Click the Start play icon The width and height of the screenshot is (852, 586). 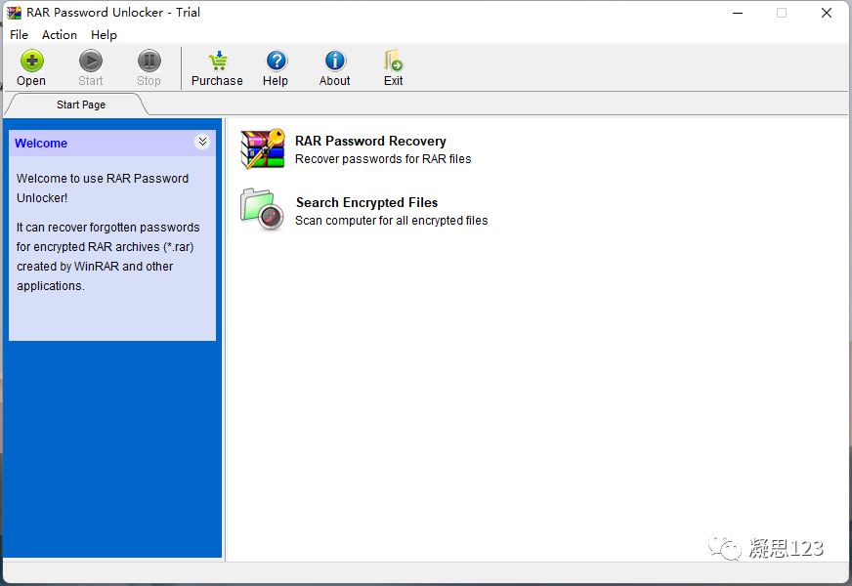point(90,61)
